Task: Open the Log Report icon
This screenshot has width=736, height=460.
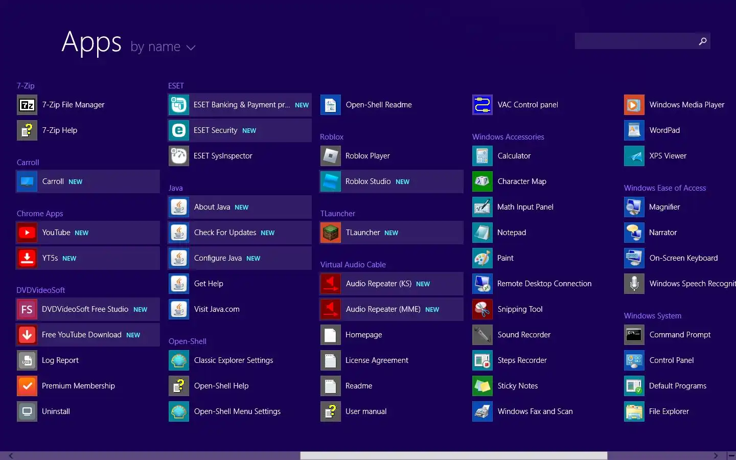Action: click(27, 360)
